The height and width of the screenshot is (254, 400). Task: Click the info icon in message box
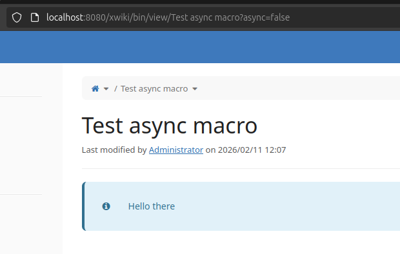tap(106, 206)
